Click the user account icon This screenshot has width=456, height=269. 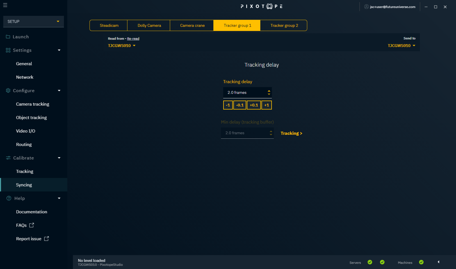click(366, 7)
